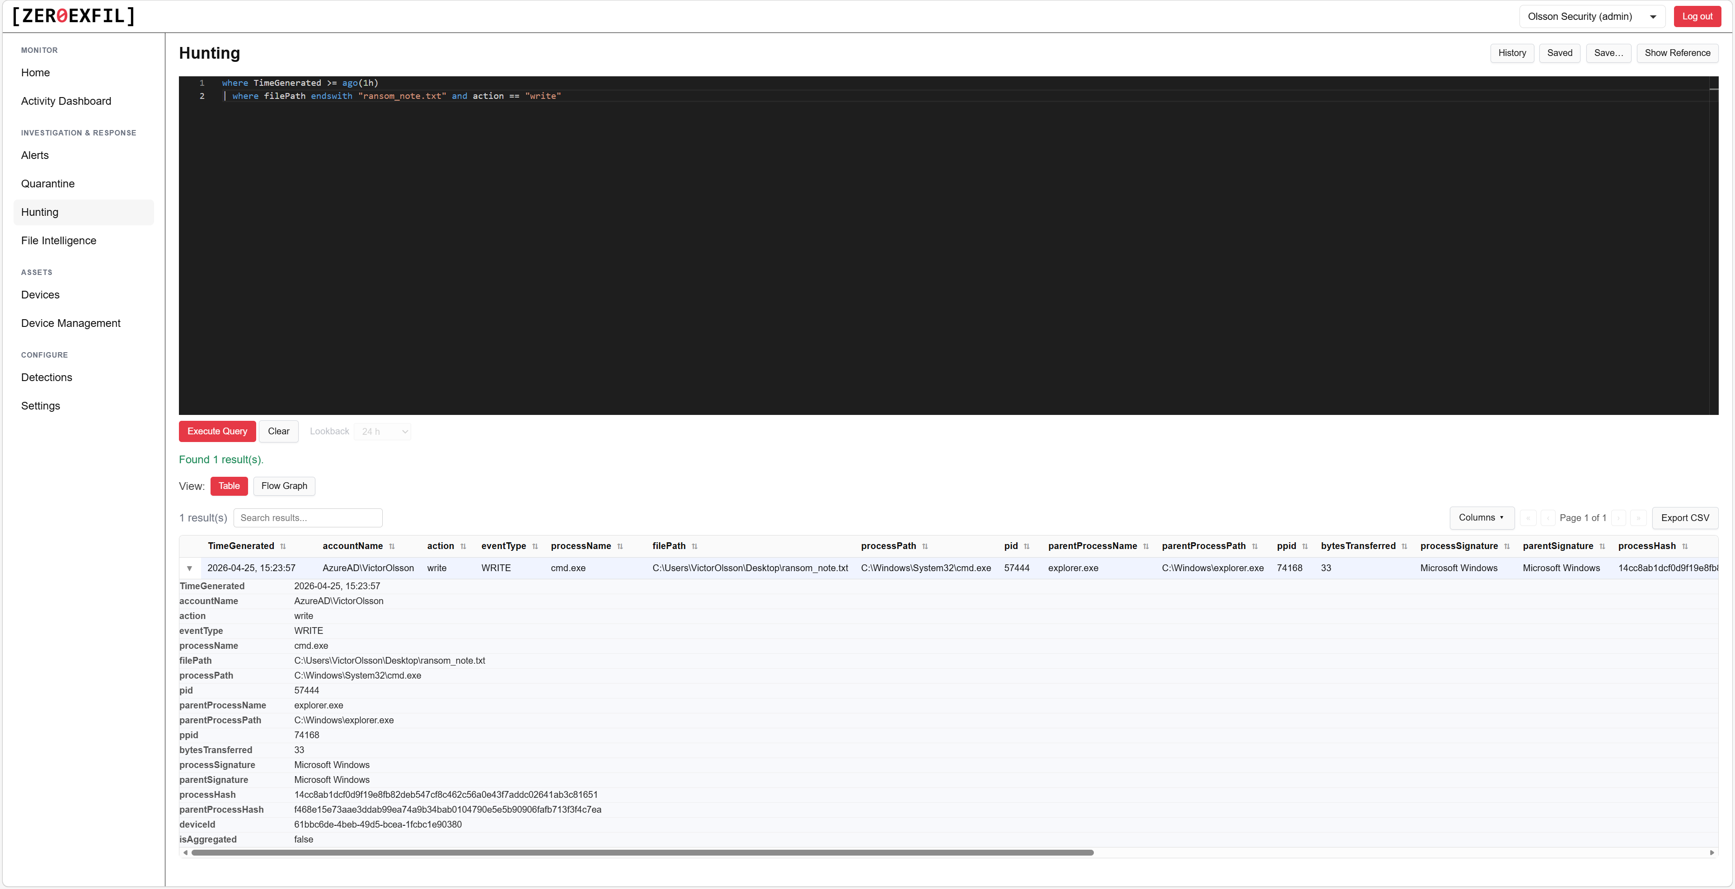
Task: Switch to the Flow Graph view
Action: [284, 486]
